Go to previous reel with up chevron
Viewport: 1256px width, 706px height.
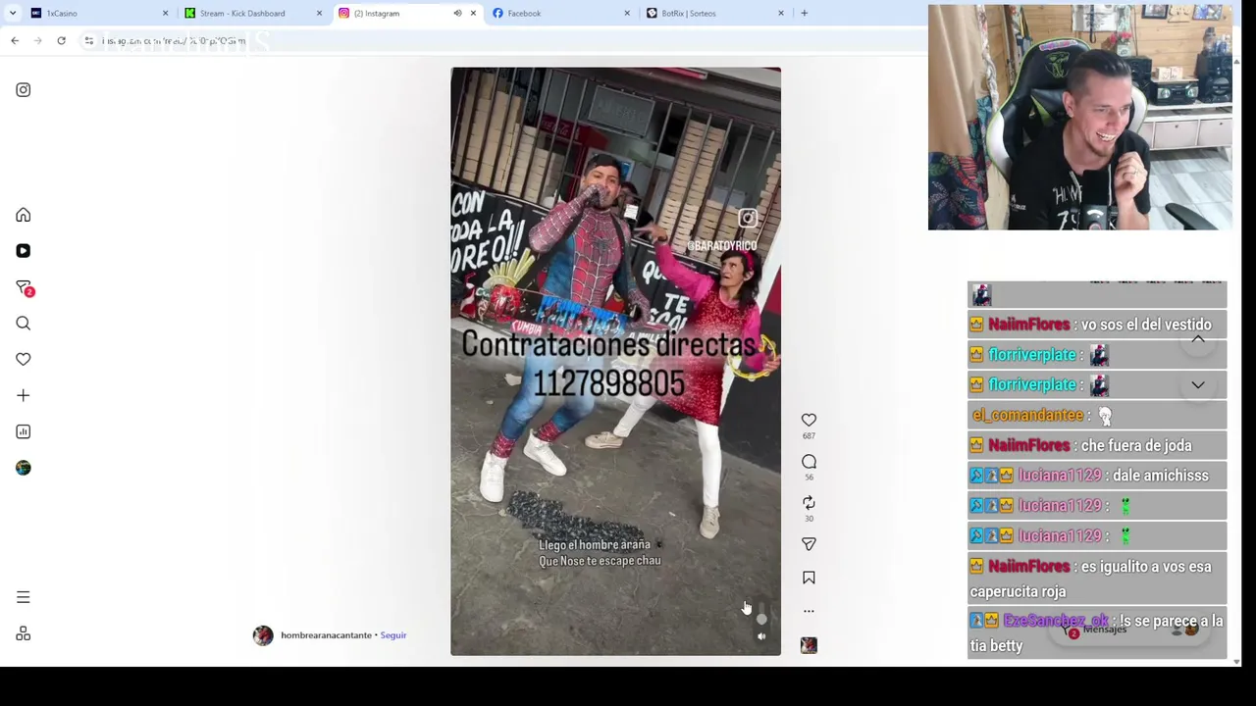(x=1198, y=339)
